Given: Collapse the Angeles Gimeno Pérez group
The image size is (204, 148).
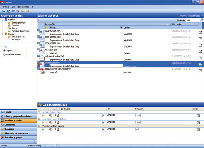Looking at the screenshot, I should click(x=39, y=112).
